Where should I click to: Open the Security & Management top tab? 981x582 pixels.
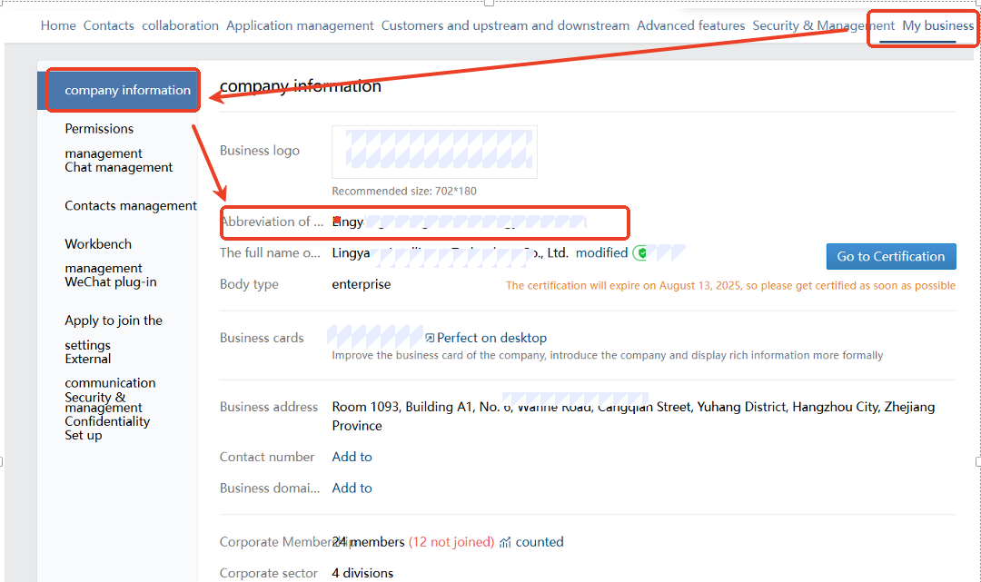(823, 25)
